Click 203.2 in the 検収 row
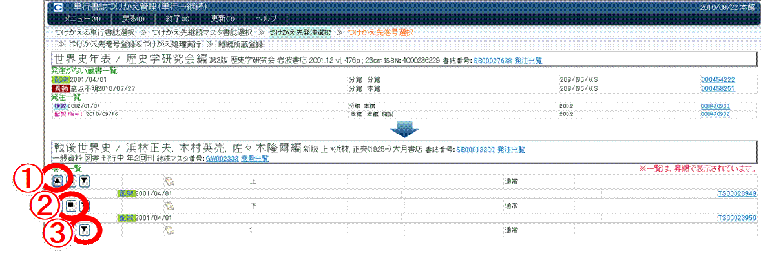 click(565, 105)
